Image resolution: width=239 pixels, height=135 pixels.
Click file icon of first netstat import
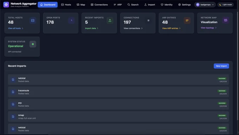tap(13, 80)
